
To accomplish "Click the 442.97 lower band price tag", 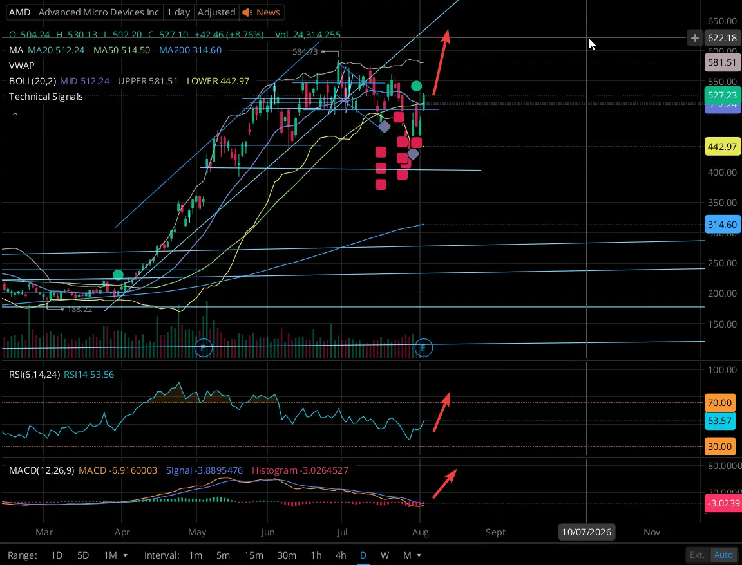I will (722, 147).
